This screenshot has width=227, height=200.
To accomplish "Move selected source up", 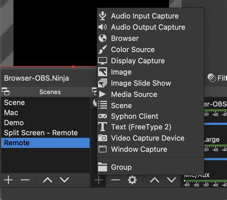I will pyautogui.click(x=155, y=180).
